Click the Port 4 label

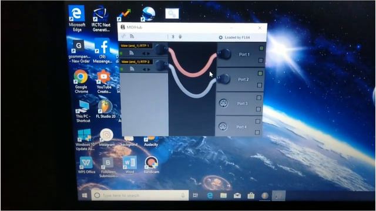coord(241,127)
